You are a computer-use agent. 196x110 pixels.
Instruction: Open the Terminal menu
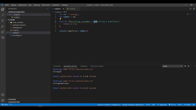[x=56, y=5]
